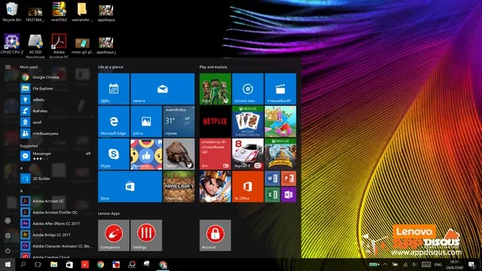Select the Recycle Bin desktop icon
The width and height of the screenshot is (482, 271).
[x=12, y=12]
